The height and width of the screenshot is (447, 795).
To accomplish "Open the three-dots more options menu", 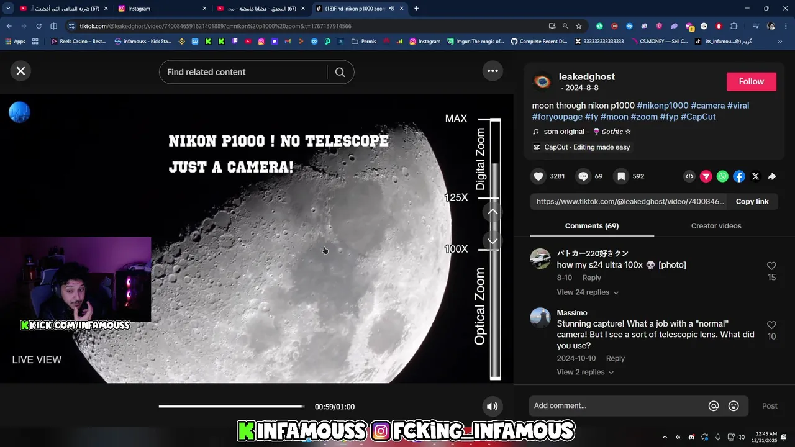I will click(x=493, y=71).
